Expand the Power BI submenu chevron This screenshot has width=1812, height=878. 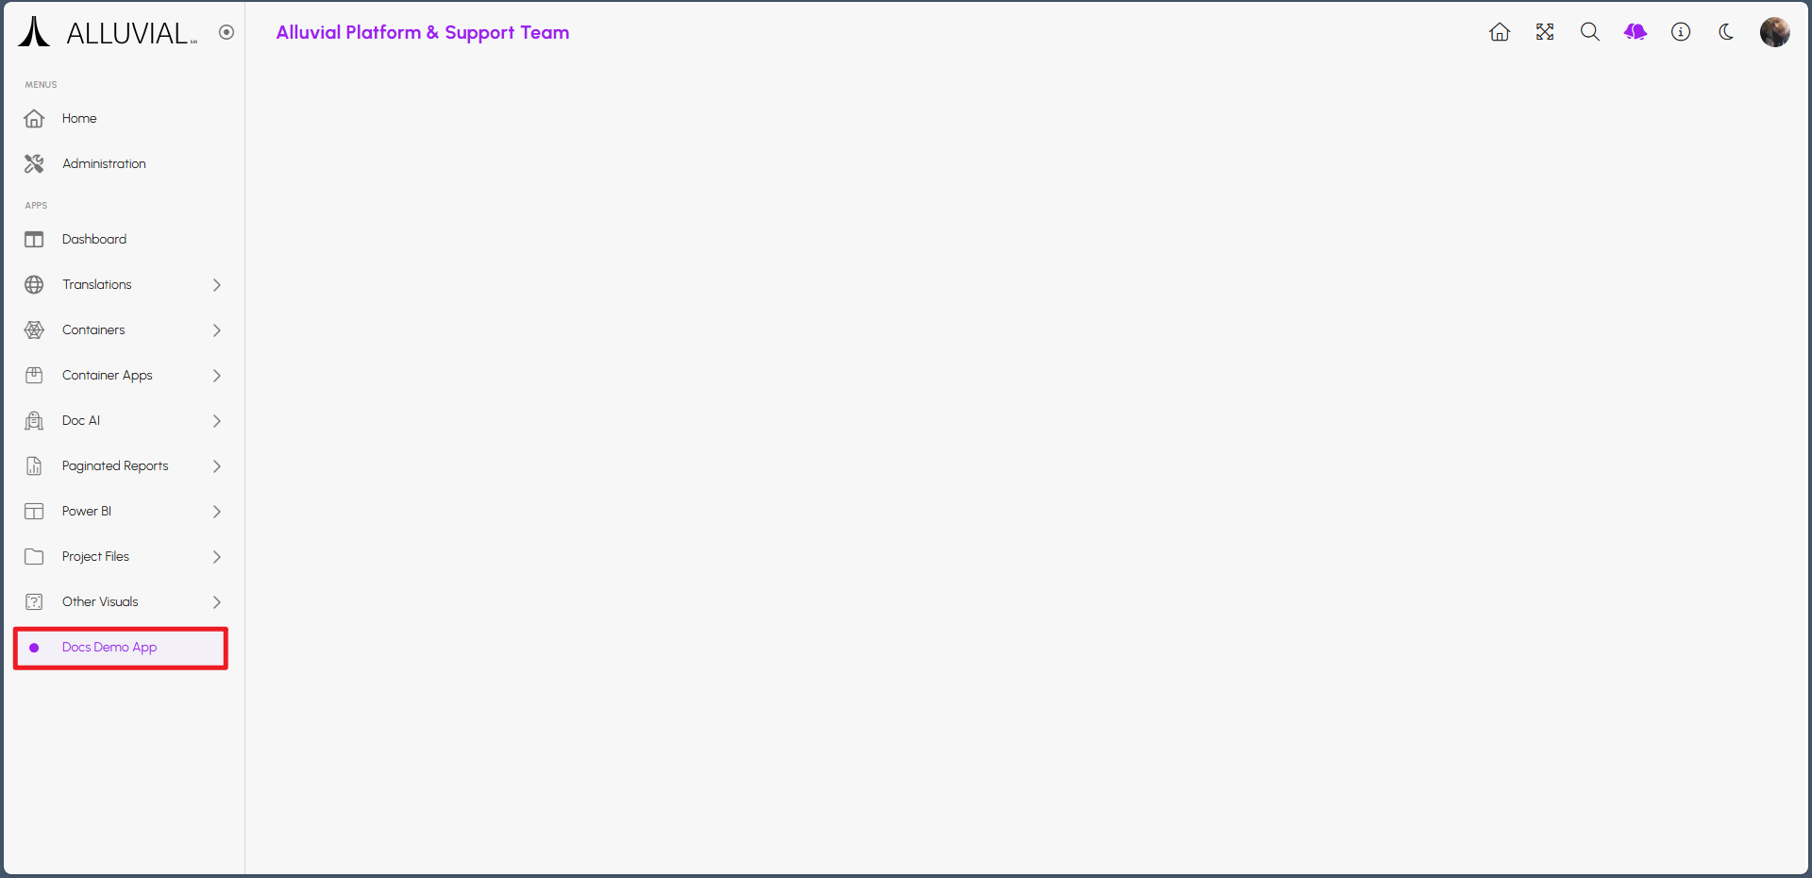coord(217,512)
